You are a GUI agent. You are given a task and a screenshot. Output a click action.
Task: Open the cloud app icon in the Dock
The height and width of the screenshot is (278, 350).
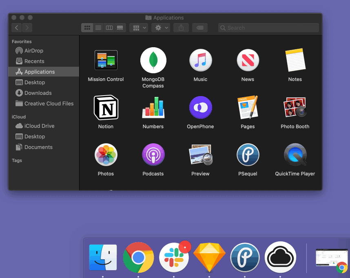coord(280,258)
